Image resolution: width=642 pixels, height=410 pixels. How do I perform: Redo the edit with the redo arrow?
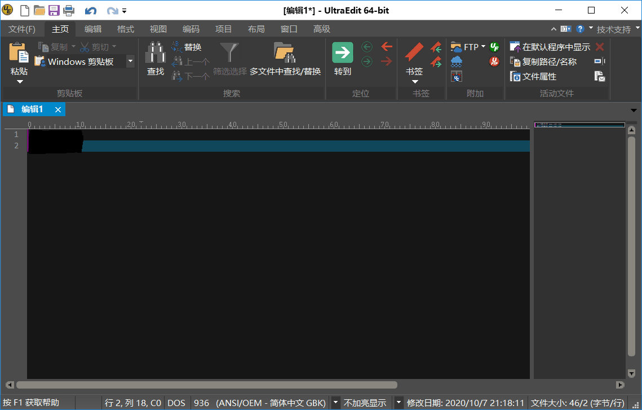[x=112, y=11]
